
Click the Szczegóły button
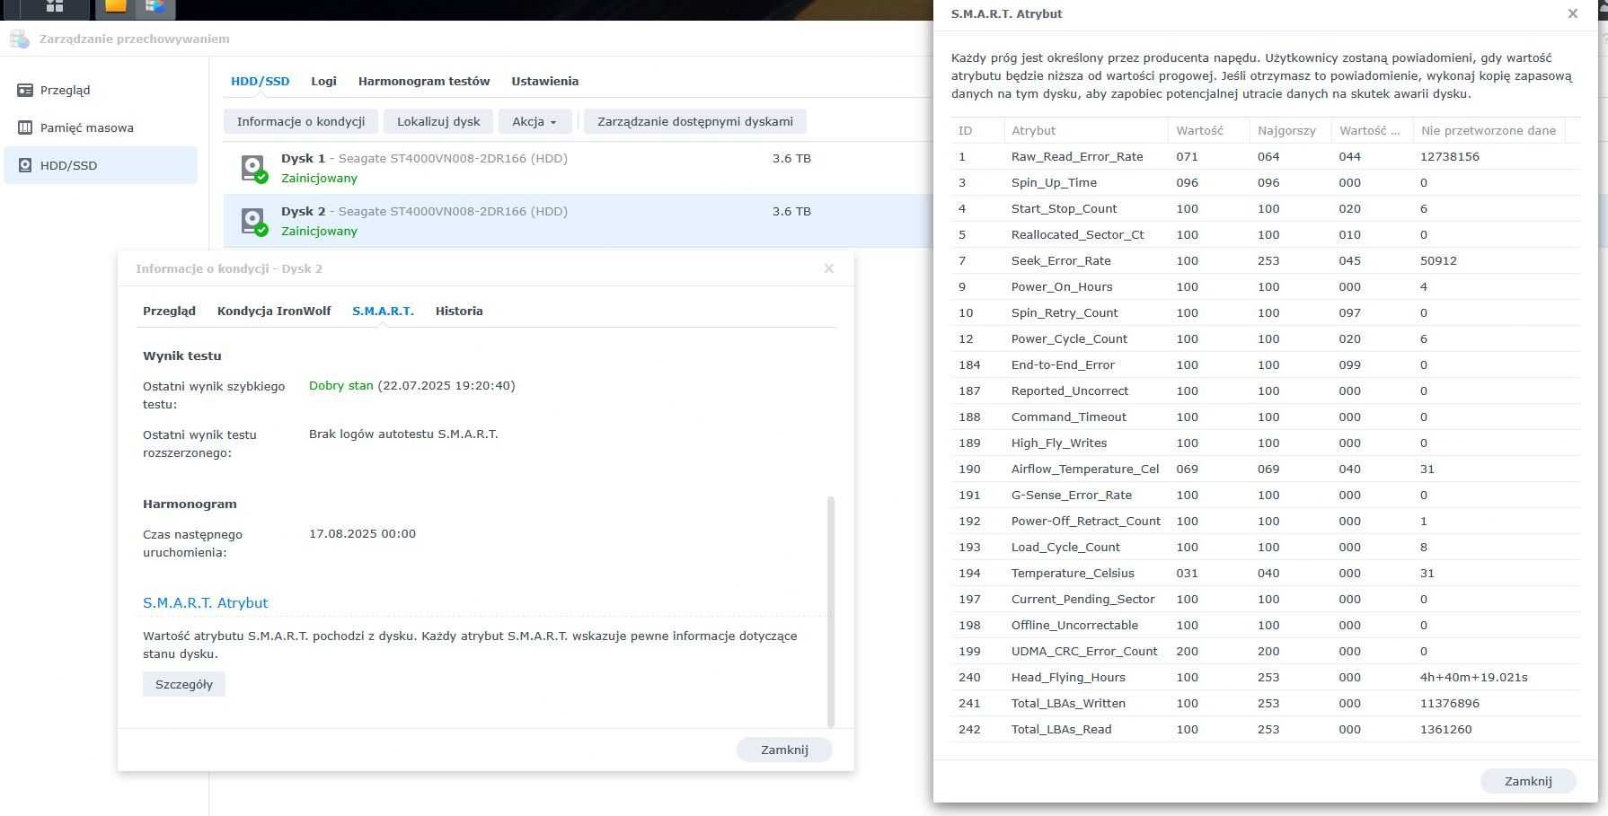(184, 684)
